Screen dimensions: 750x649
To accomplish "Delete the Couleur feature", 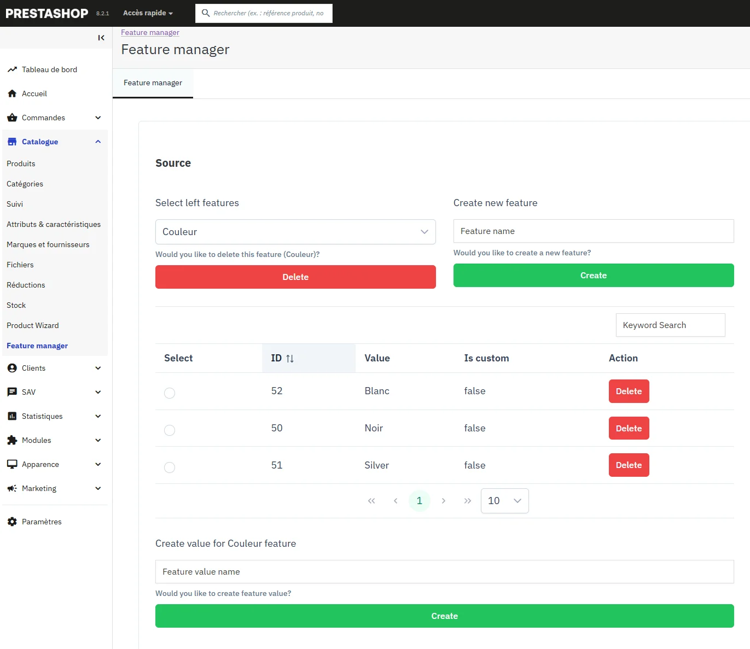I will tap(295, 277).
